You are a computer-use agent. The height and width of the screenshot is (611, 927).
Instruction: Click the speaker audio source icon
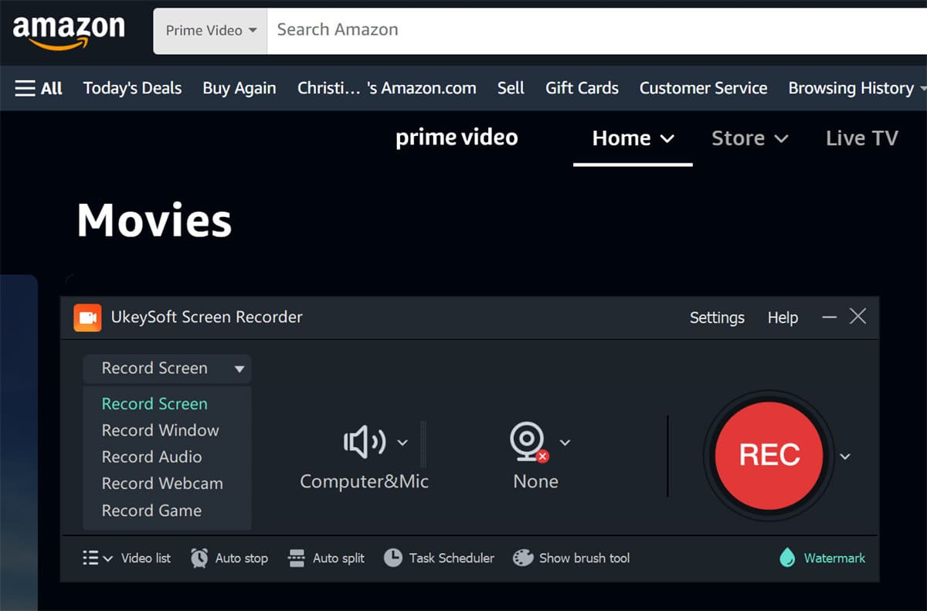364,443
